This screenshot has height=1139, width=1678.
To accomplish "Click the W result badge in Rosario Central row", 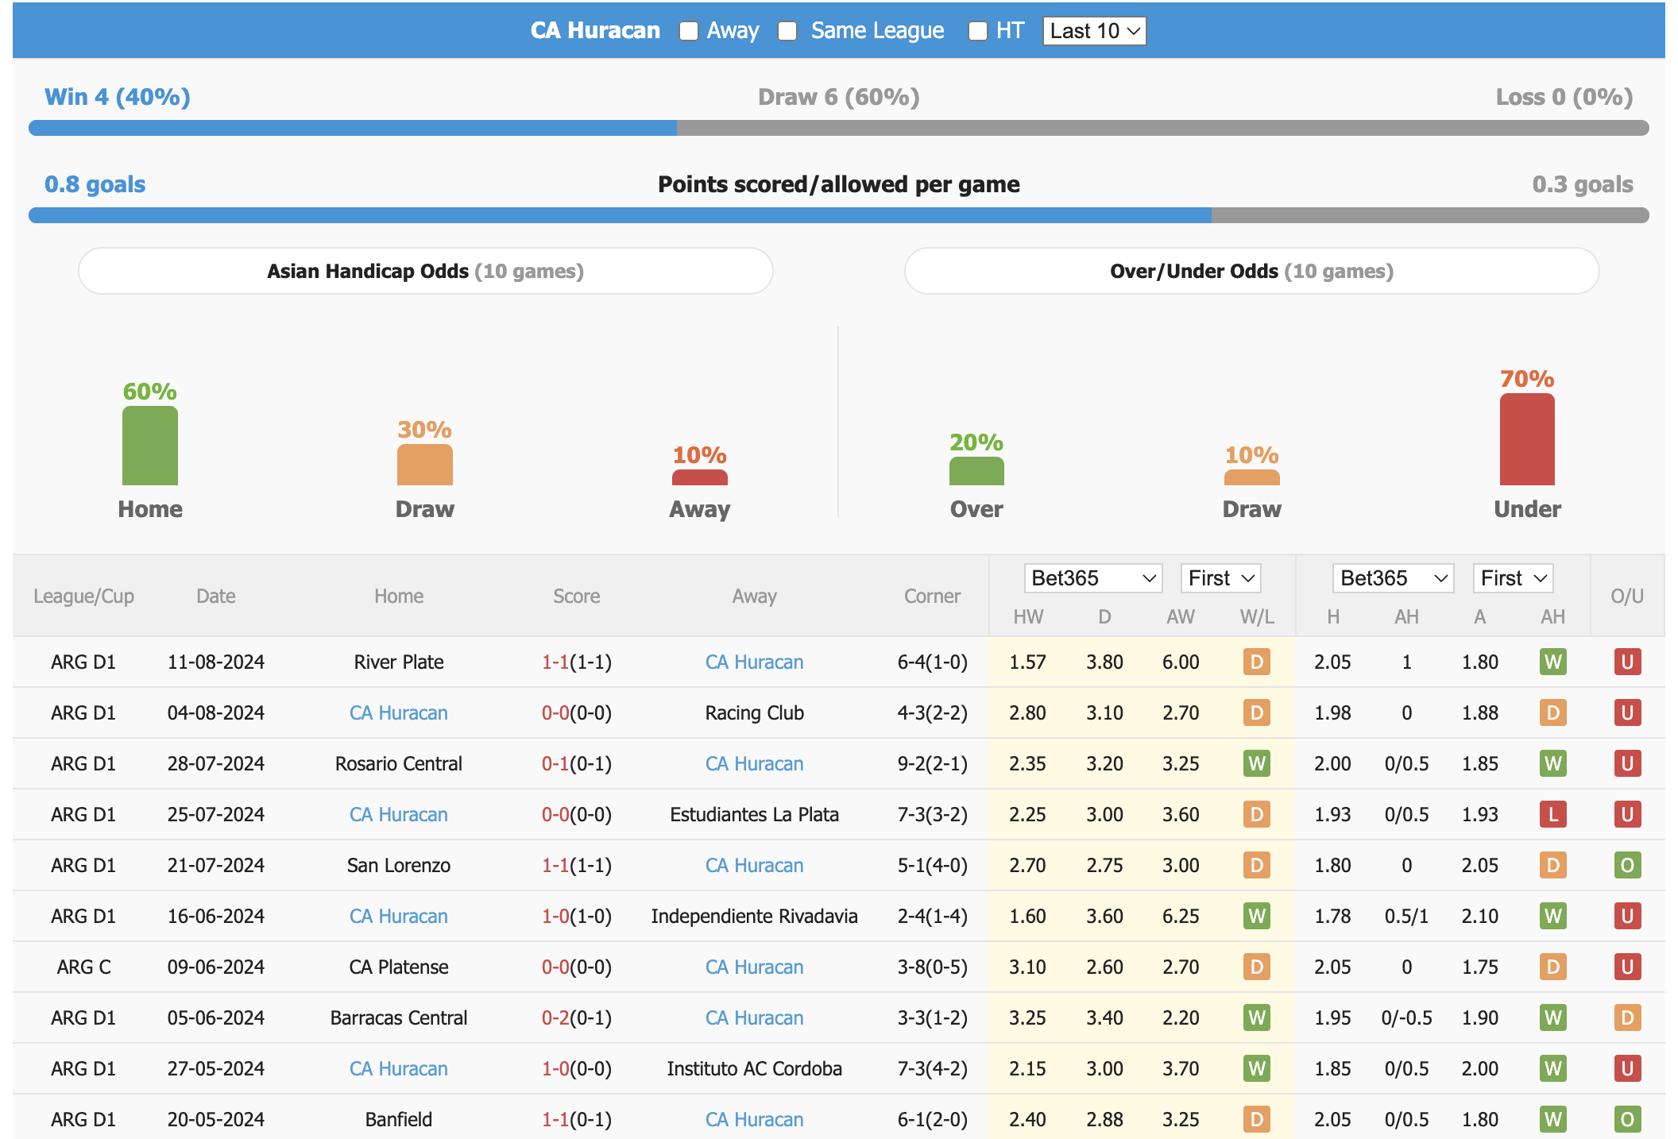I will tap(1257, 763).
